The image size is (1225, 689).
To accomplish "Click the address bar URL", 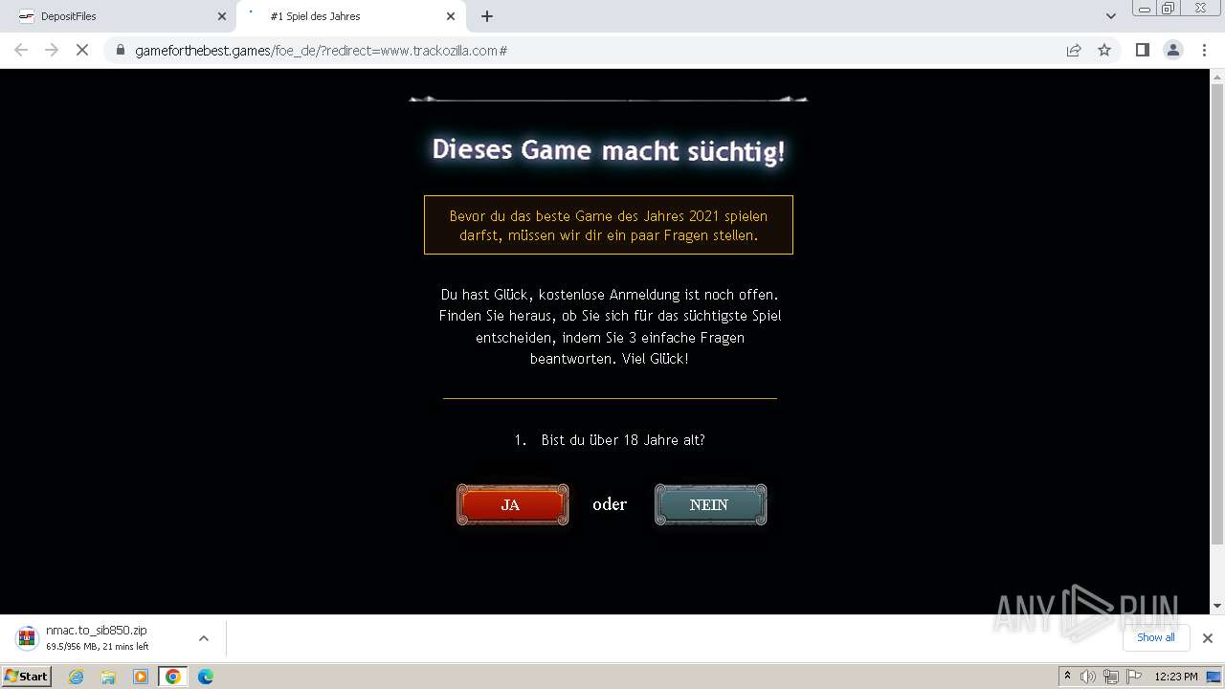I will 322,51.
